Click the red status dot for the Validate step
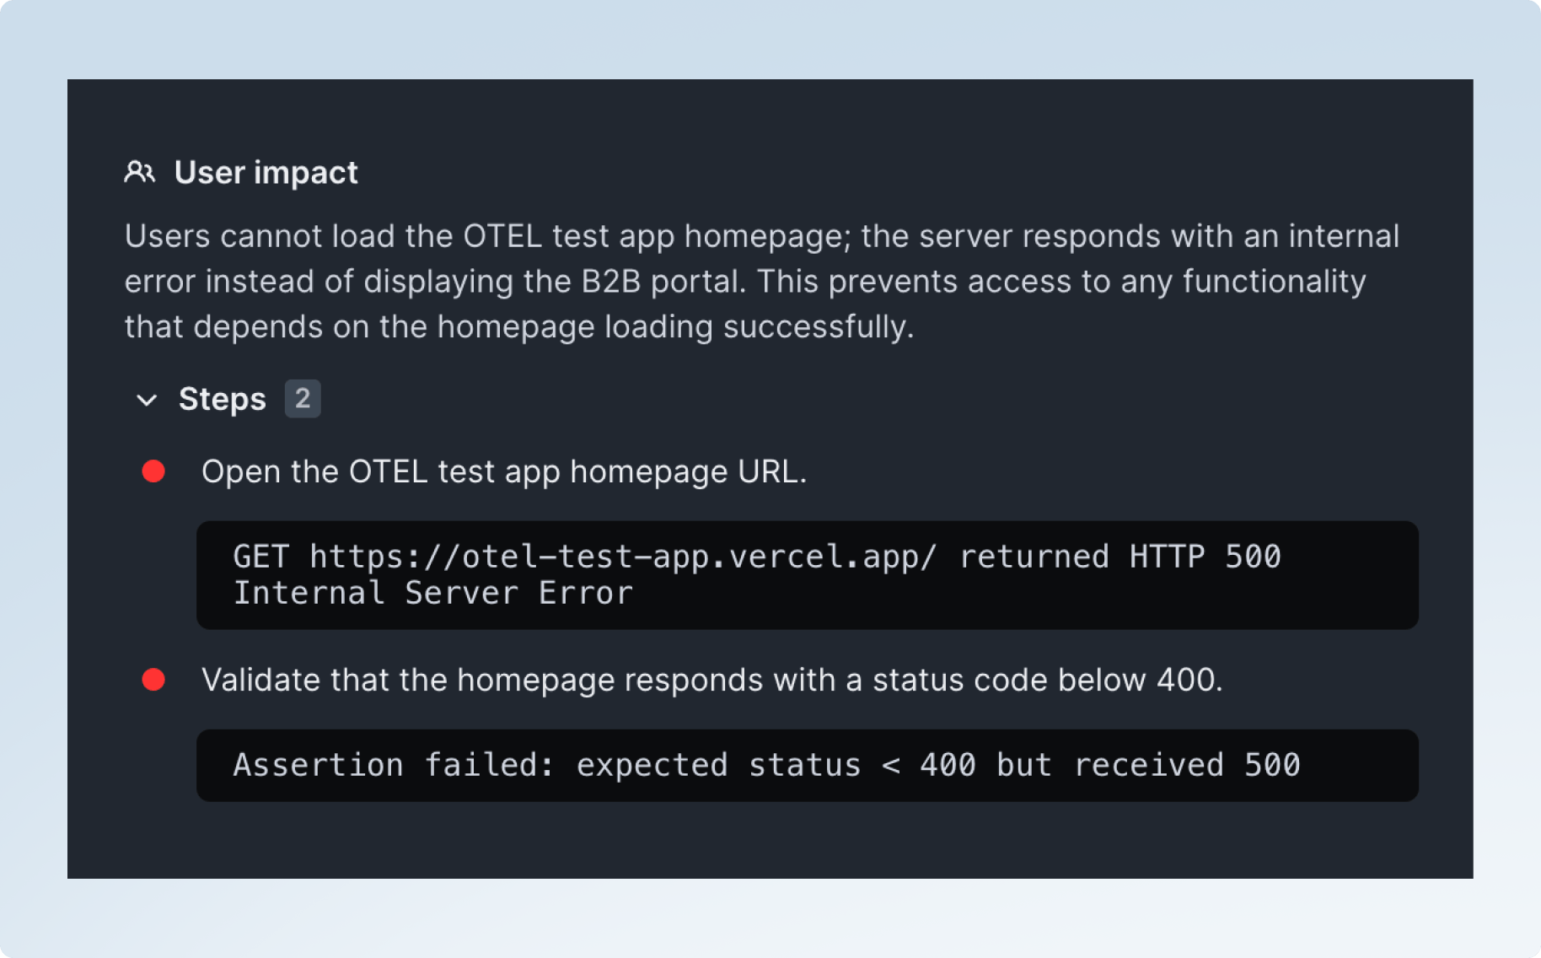This screenshot has width=1541, height=958. coord(153,680)
